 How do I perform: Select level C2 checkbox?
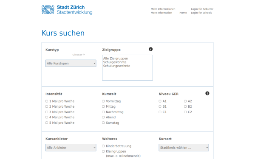[185, 112]
